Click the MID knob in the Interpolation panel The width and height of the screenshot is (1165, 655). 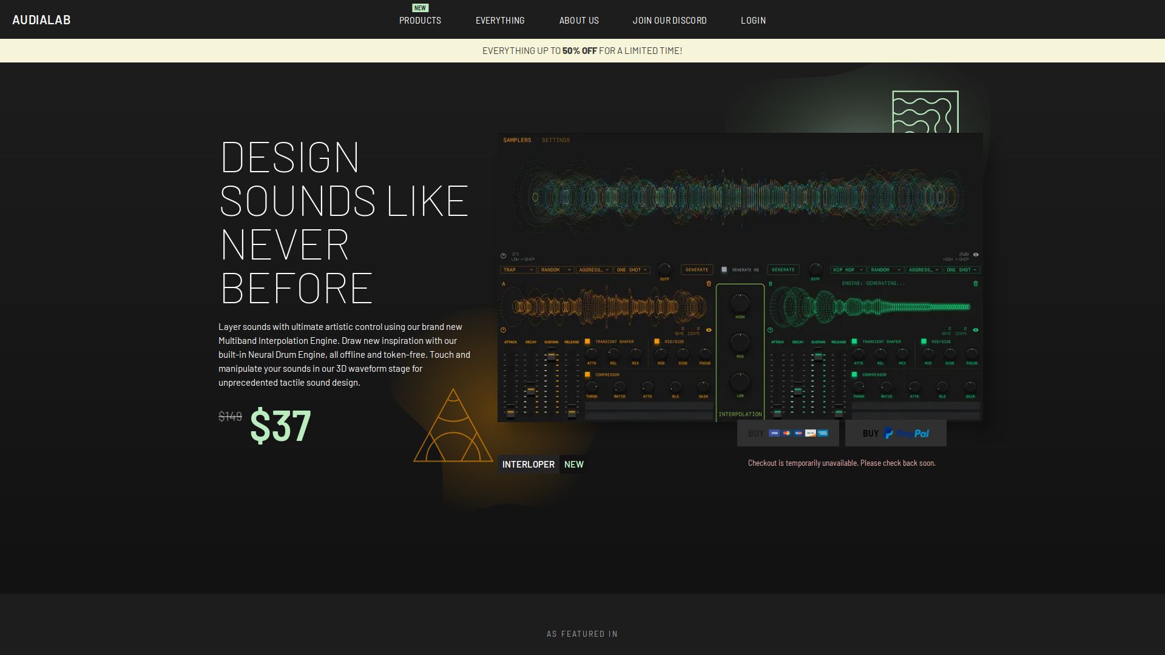740,343
